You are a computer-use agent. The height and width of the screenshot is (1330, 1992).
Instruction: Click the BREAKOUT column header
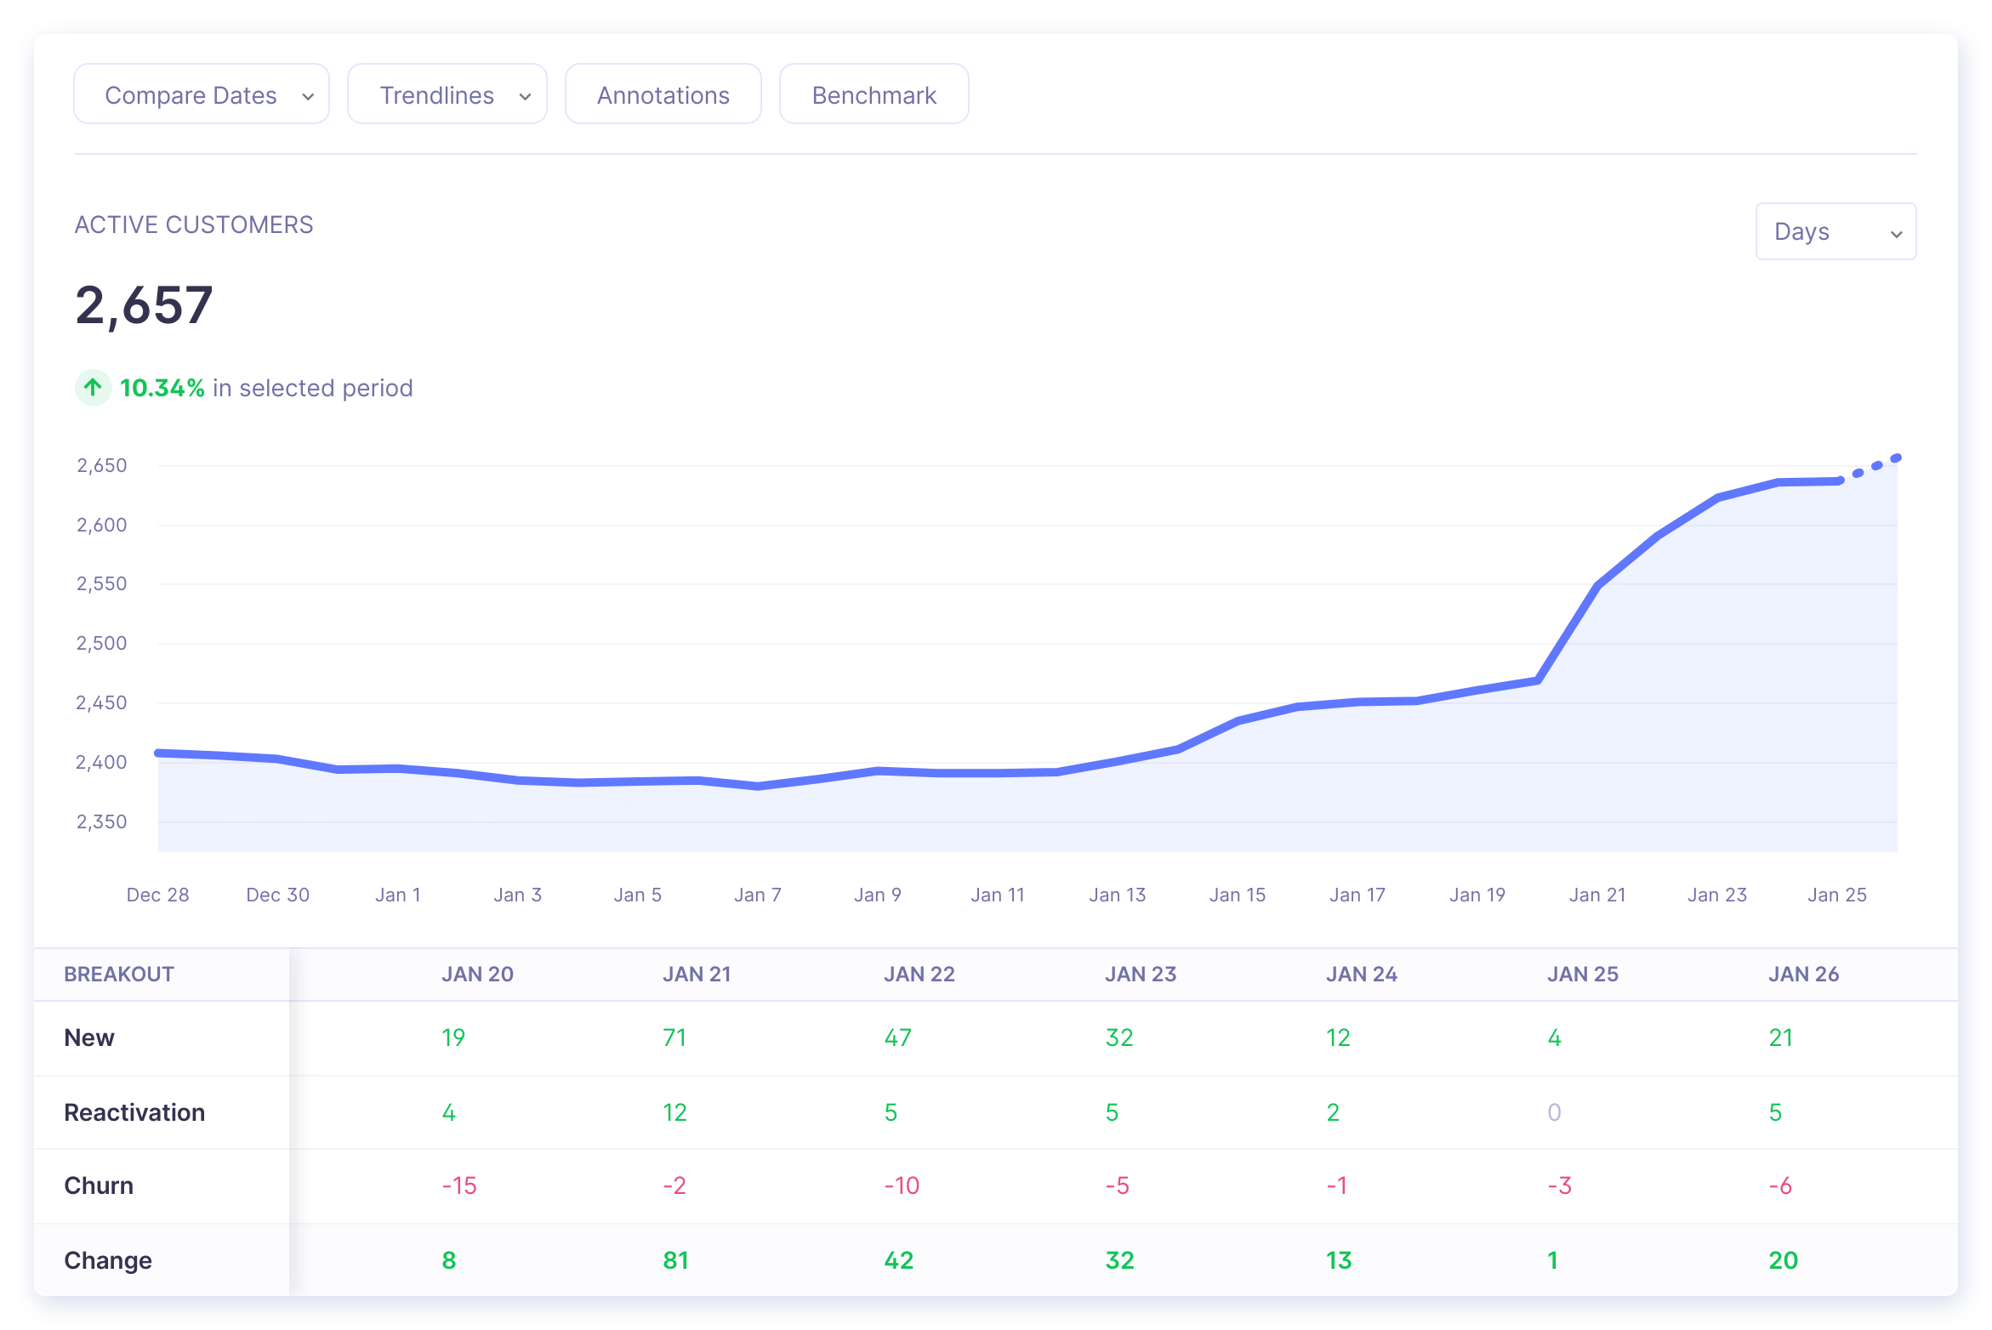click(119, 974)
